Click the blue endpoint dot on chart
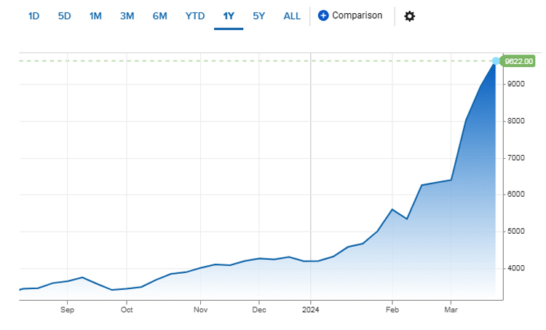The image size is (546, 330). point(496,61)
